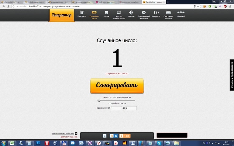Open Предсказаний и ответов generator

tap(144, 13)
